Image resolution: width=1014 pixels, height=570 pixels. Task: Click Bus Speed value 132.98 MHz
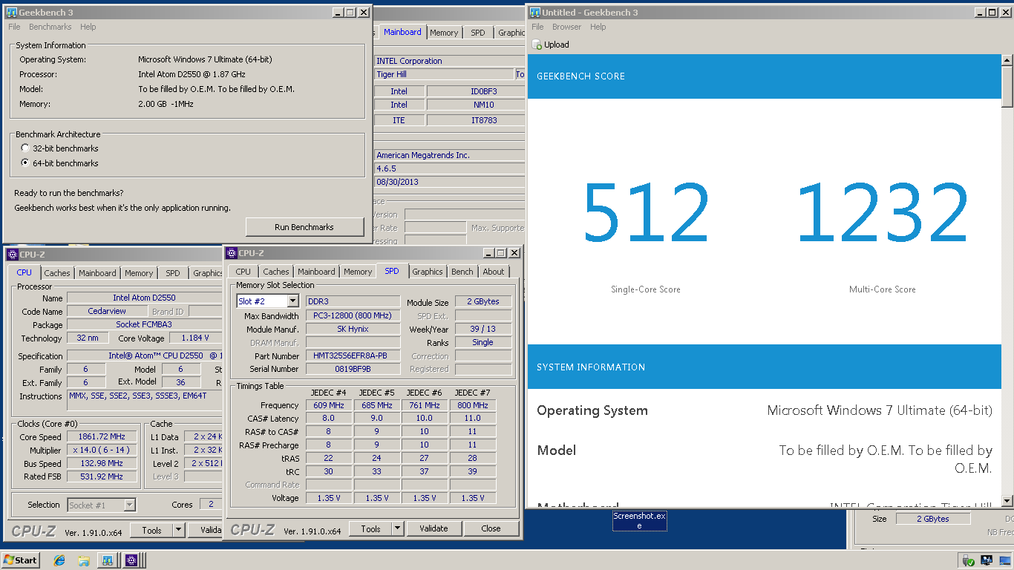click(102, 463)
